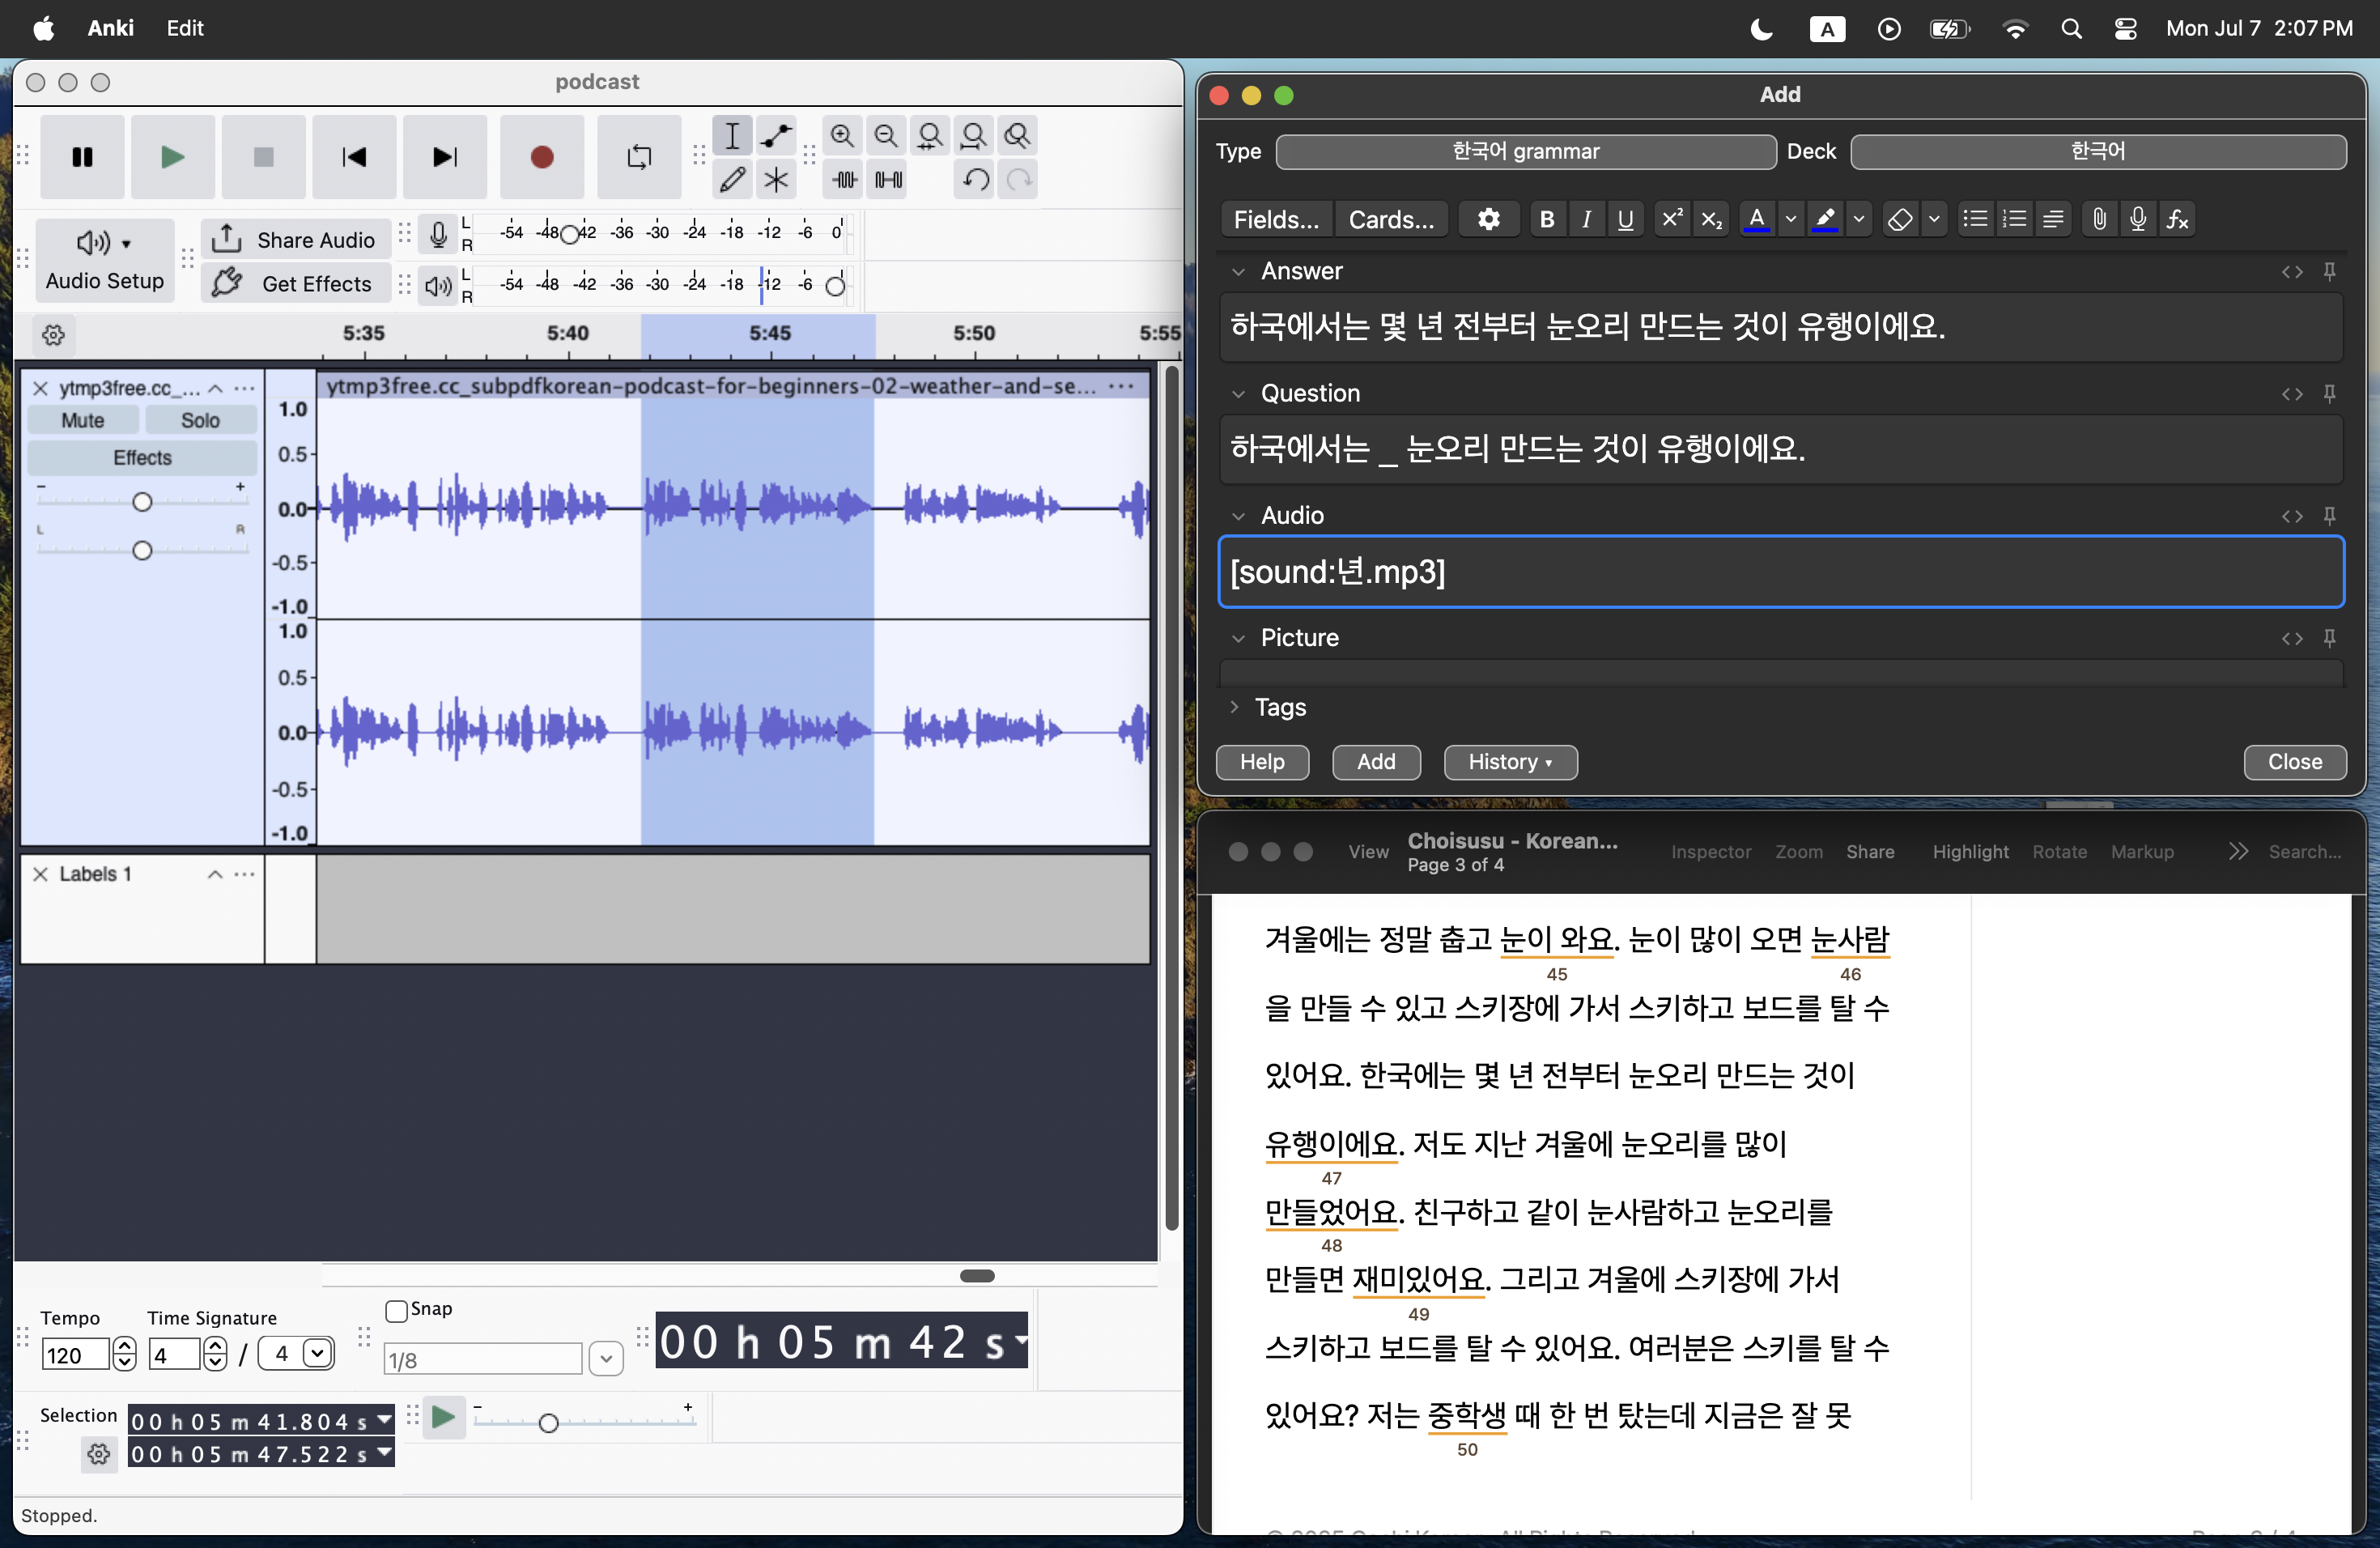2380x1548 pixels.
Task: Click the record audio microphone icon in Anki
Action: (x=2138, y=219)
